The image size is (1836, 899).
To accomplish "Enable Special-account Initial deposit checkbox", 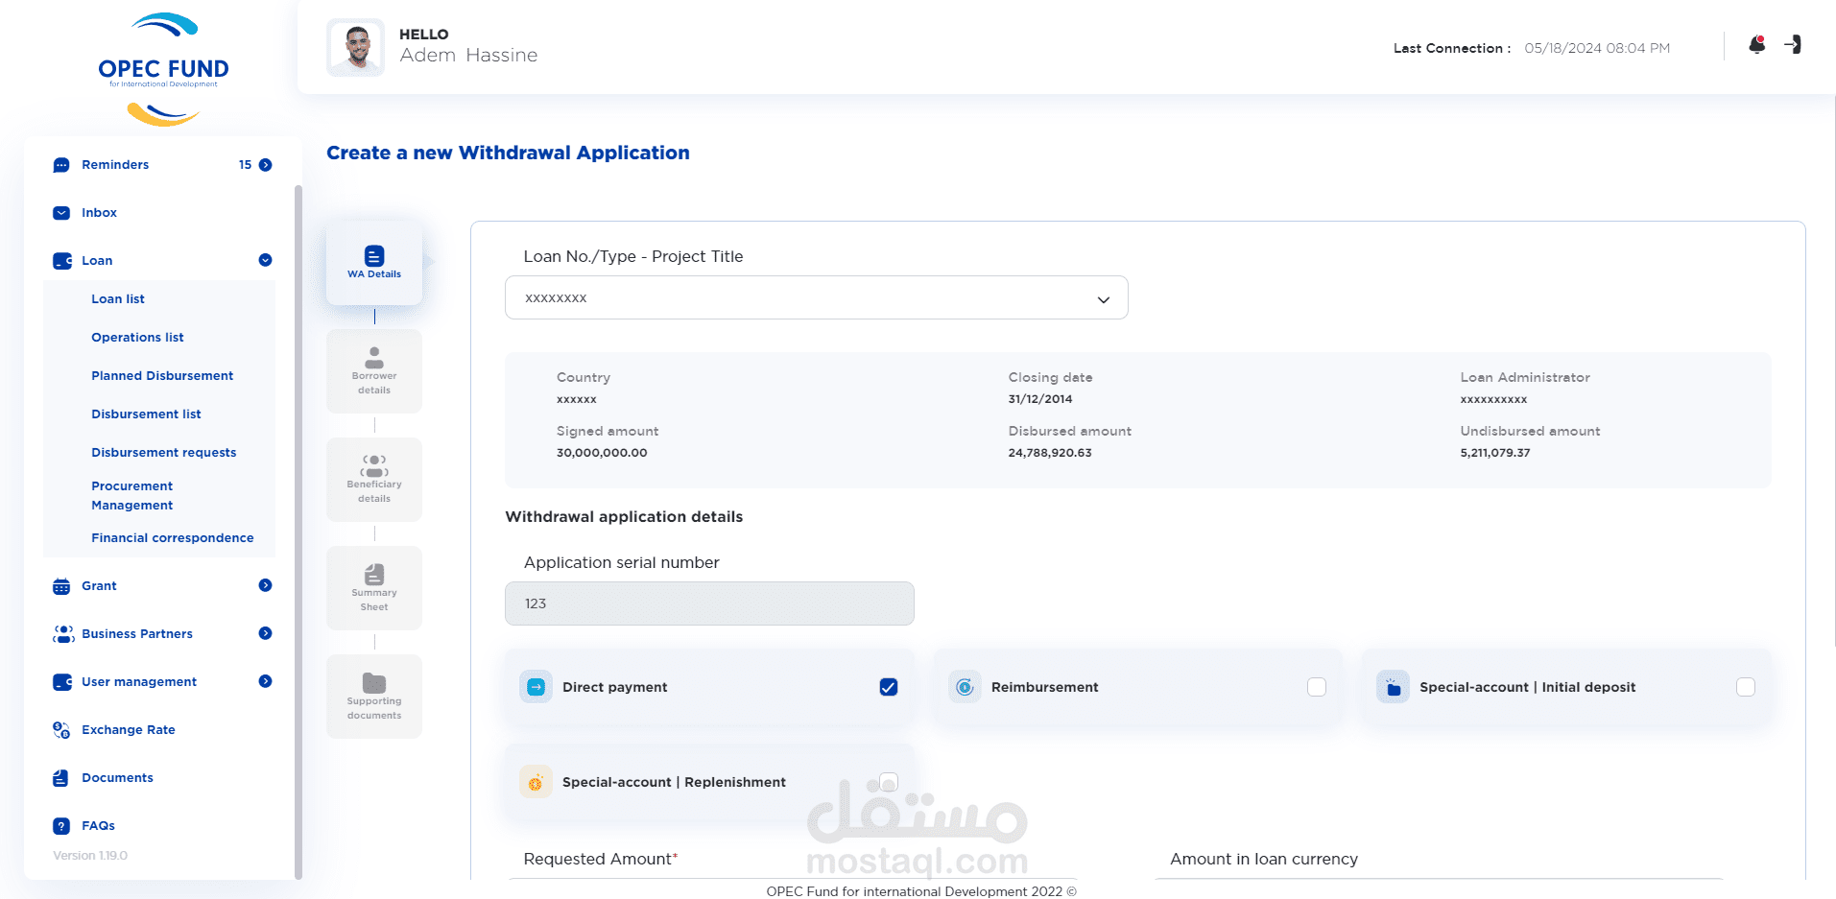I will tap(1746, 687).
